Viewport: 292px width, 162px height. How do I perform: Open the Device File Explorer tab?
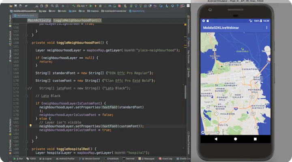[189, 143]
